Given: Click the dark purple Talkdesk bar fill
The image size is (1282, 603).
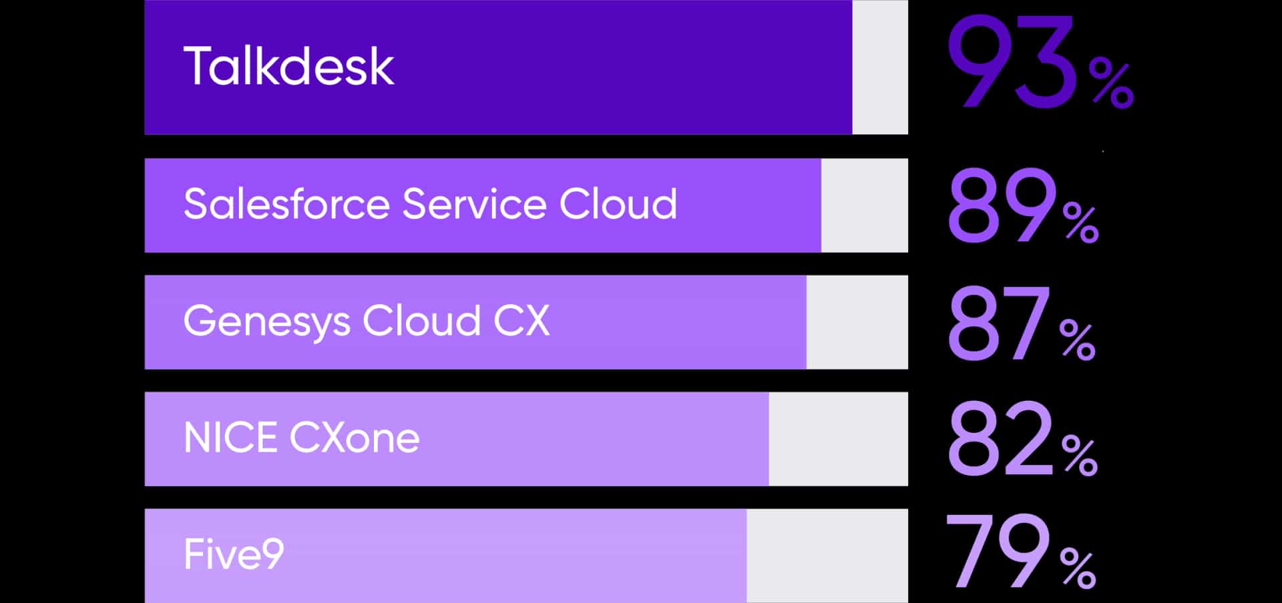Looking at the screenshot, I should [x=498, y=67].
